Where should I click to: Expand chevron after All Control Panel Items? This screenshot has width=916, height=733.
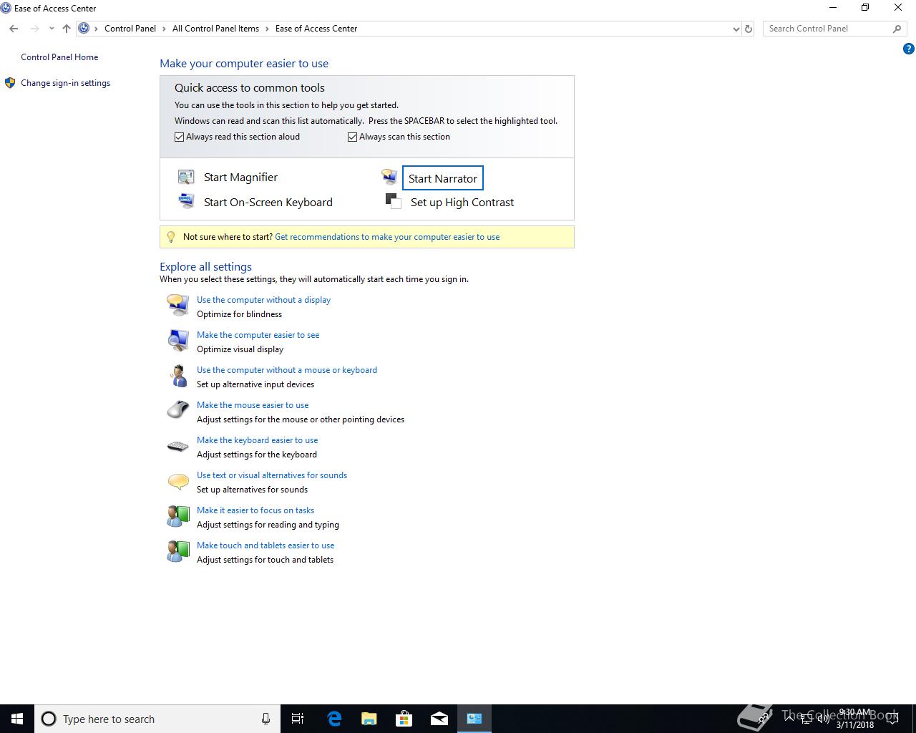(267, 29)
